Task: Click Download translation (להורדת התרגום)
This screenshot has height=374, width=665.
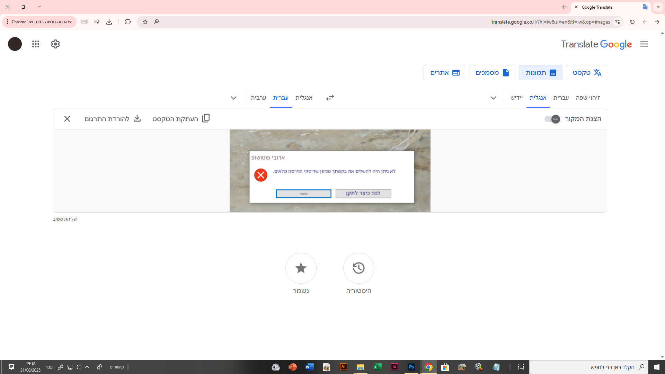Action: [x=113, y=119]
